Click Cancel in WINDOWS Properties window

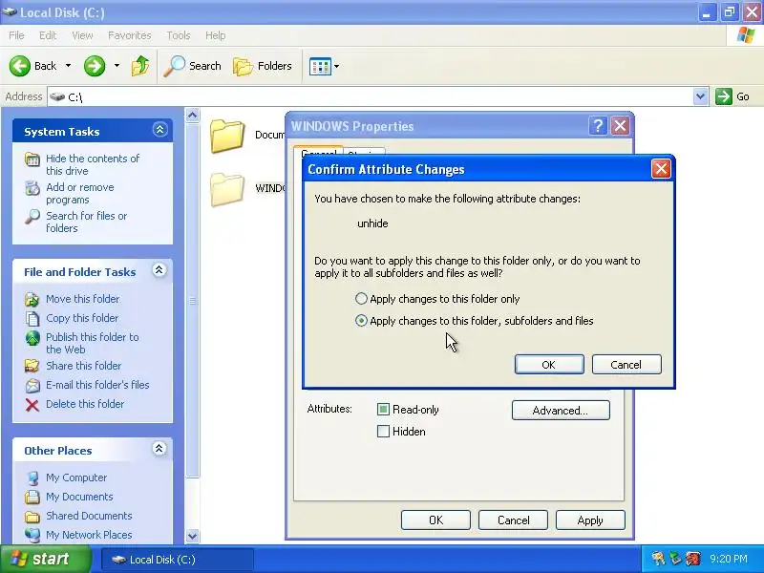[513, 520]
